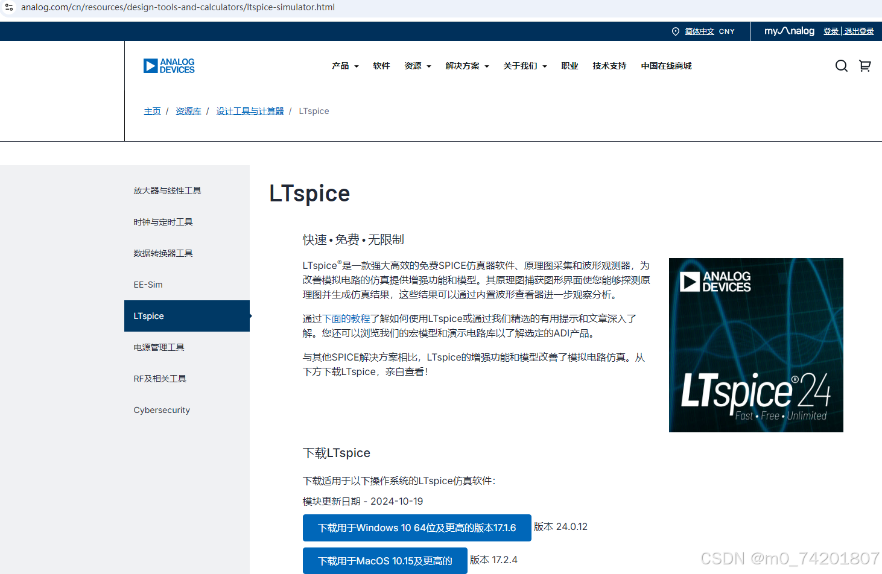Open the 技术支持 menu item

pyautogui.click(x=609, y=66)
